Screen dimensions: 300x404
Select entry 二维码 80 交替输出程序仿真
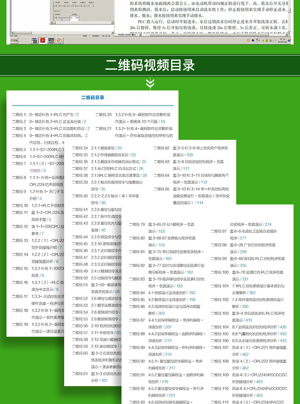click(163, 241)
